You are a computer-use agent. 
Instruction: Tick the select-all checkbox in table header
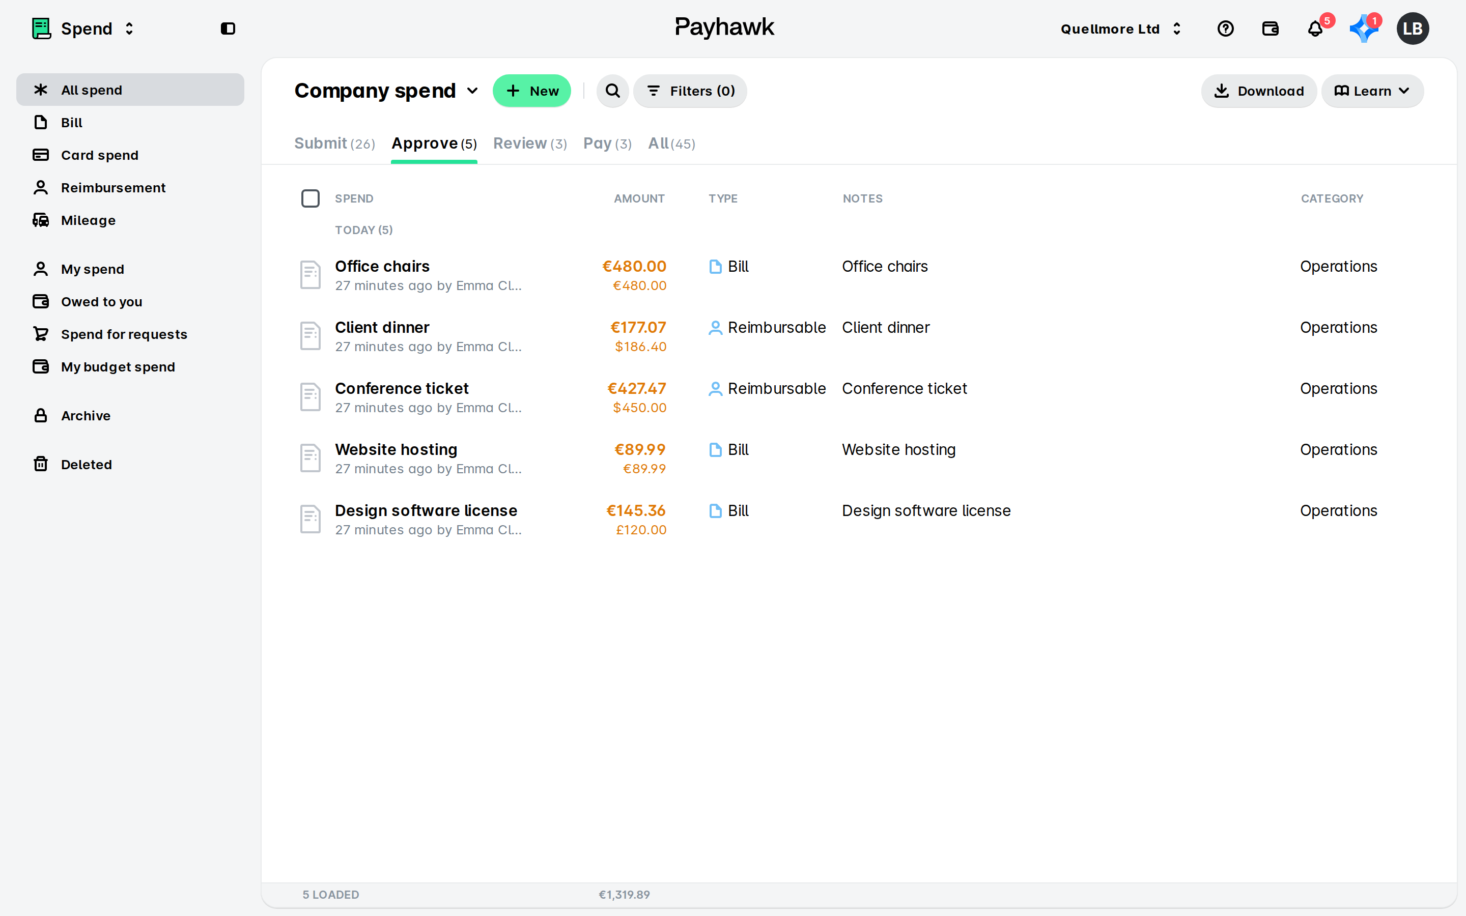(x=310, y=198)
